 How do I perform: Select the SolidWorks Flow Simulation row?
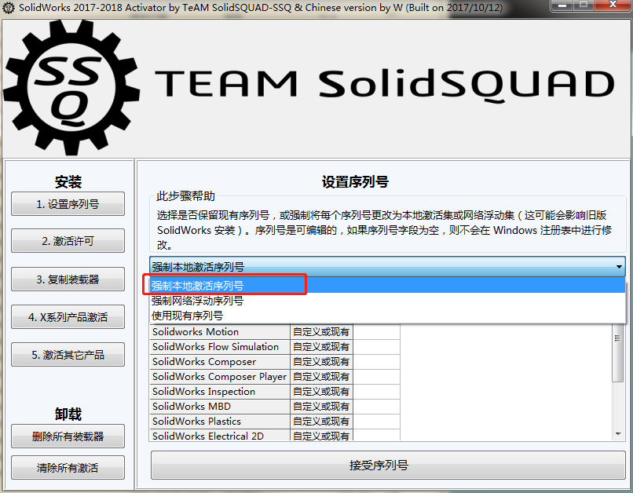[x=275, y=347]
